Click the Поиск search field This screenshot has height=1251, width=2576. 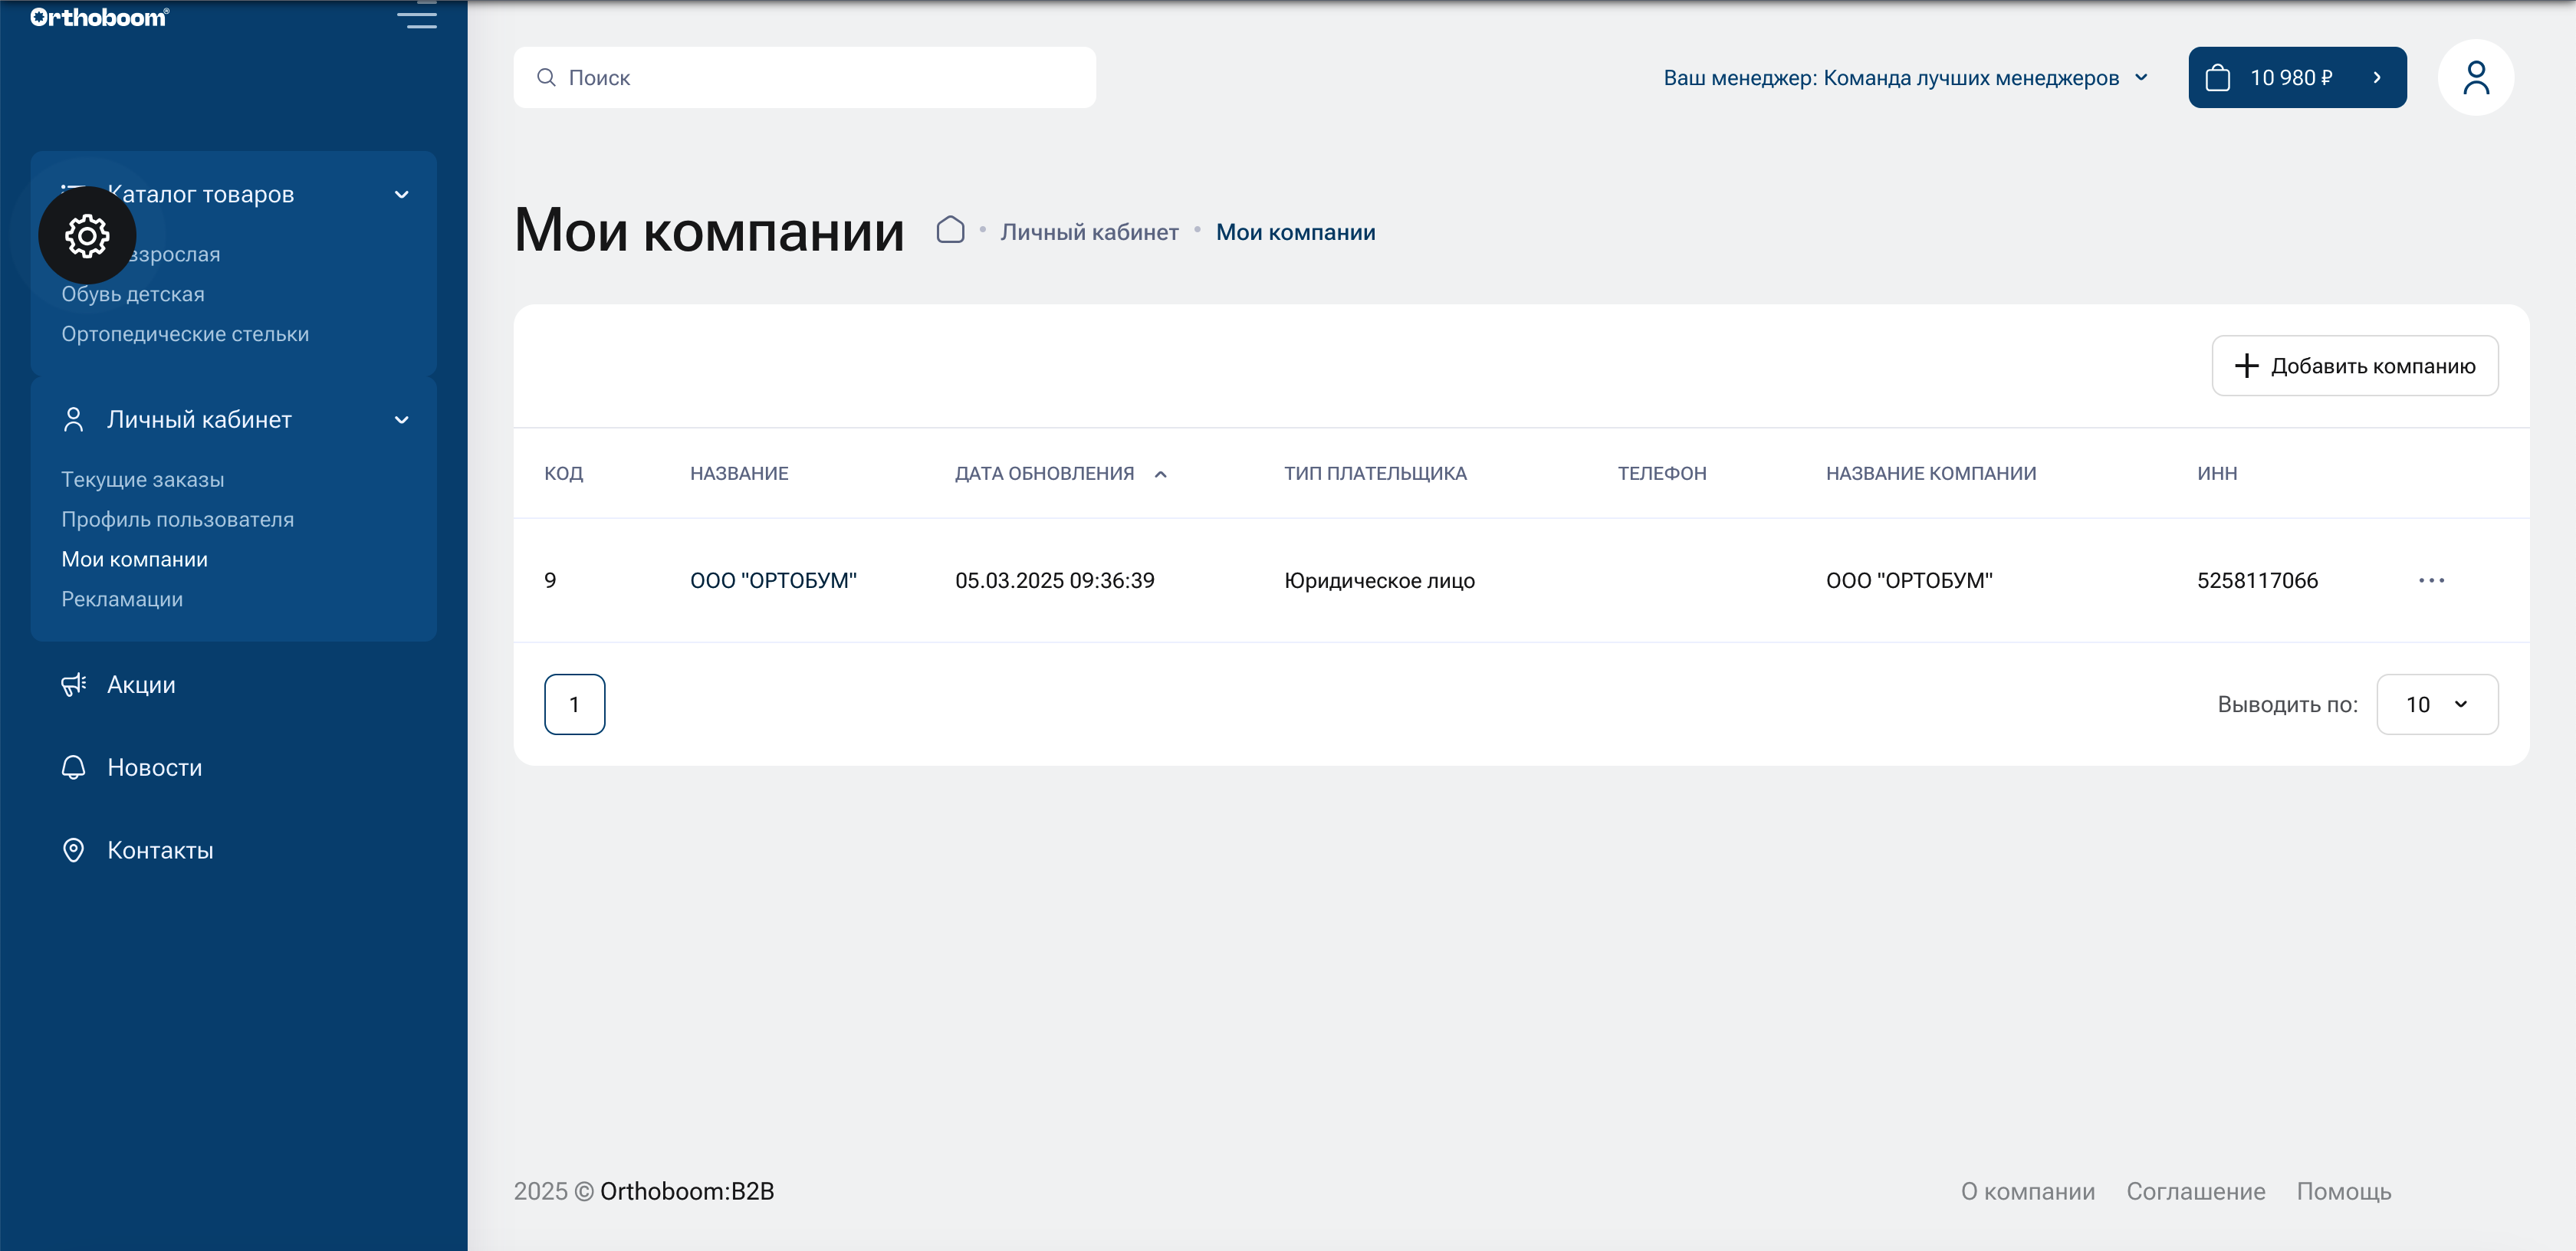[805, 77]
